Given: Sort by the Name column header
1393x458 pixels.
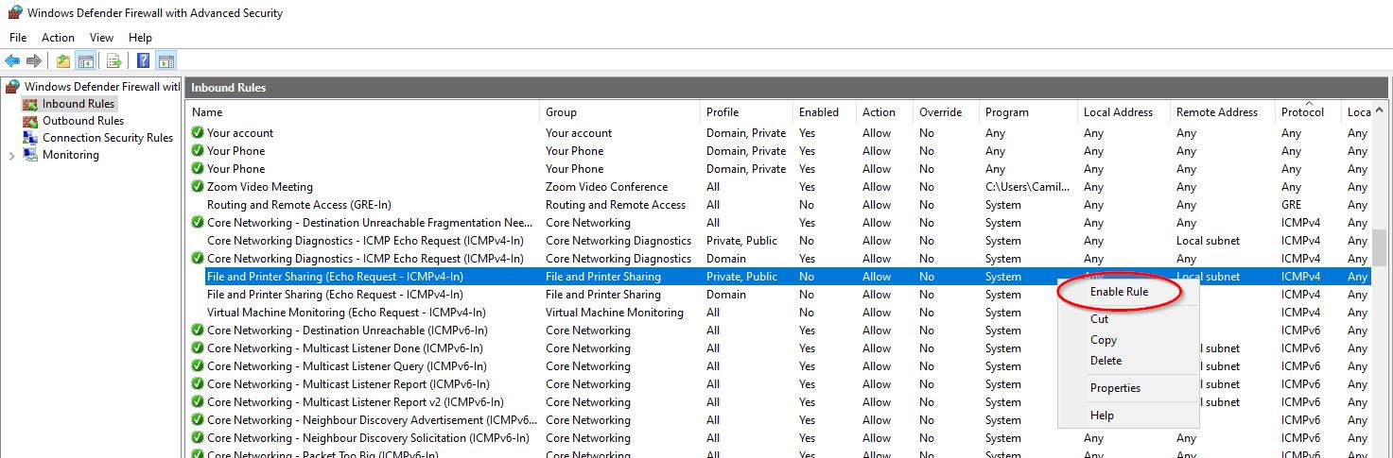Looking at the screenshot, I should click(x=362, y=112).
